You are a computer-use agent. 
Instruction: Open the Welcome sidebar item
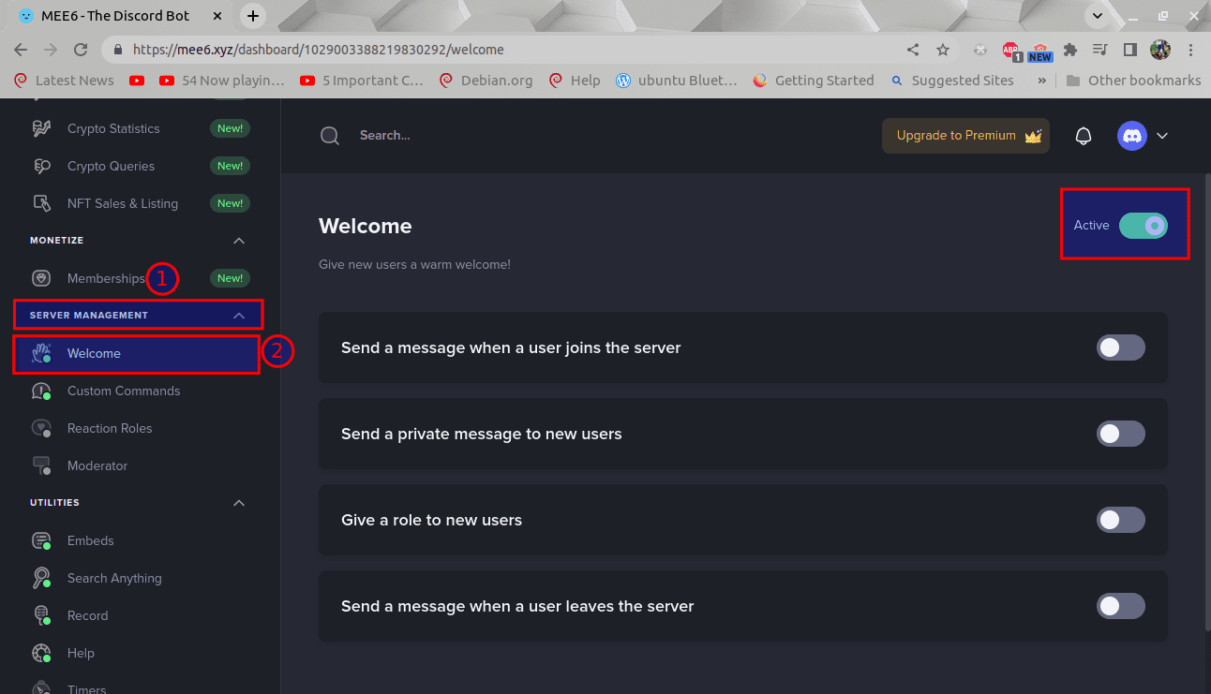[x=136, y=354]
